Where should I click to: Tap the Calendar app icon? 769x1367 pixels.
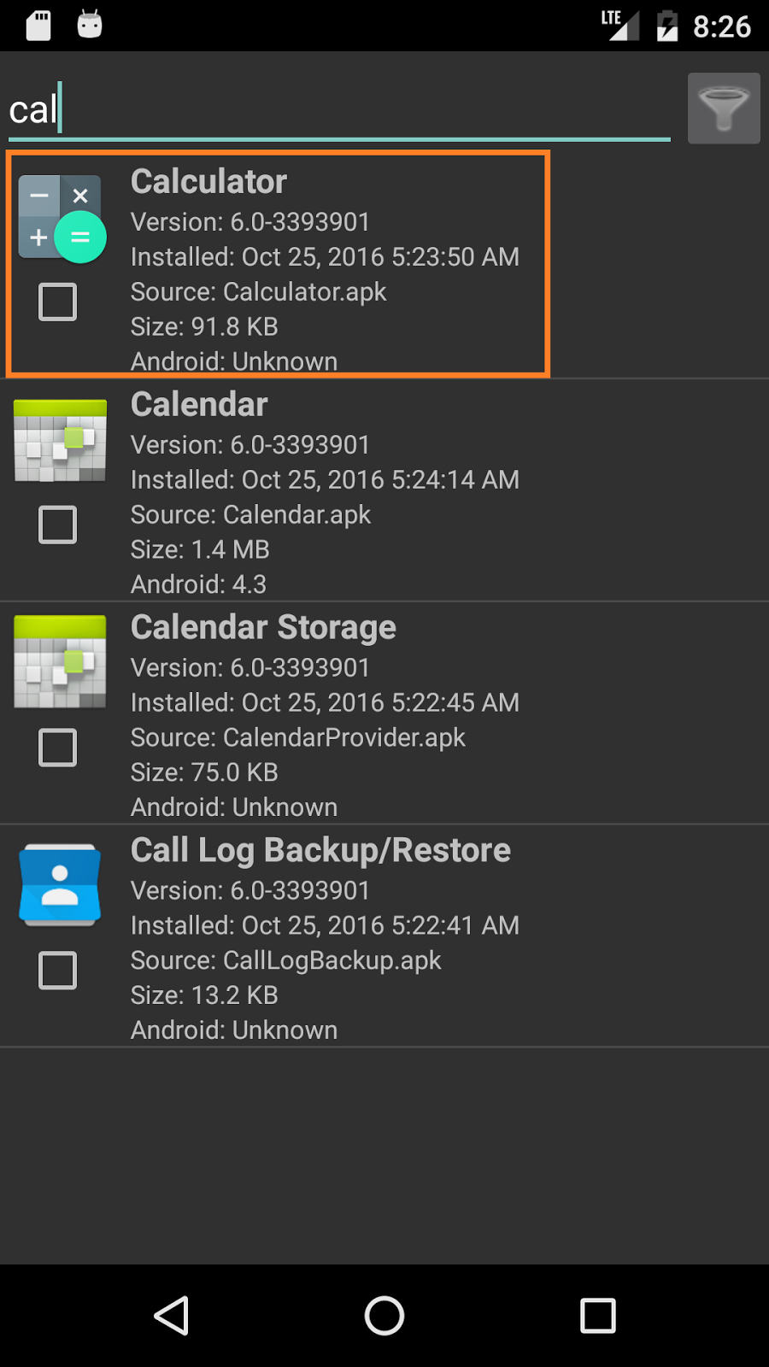[x=58, y=440]
